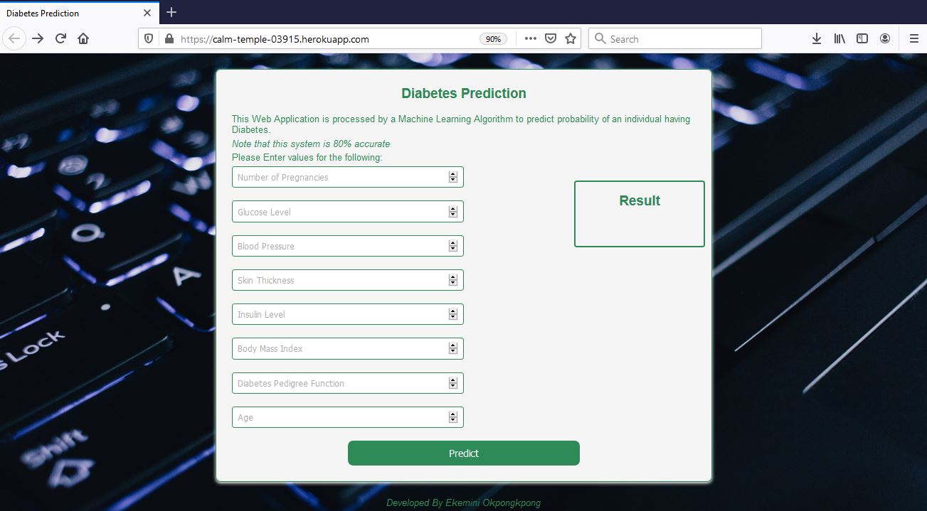927x511 pixels.
Task: Click the account profile icon in toolbar
Action: (884, 38)
